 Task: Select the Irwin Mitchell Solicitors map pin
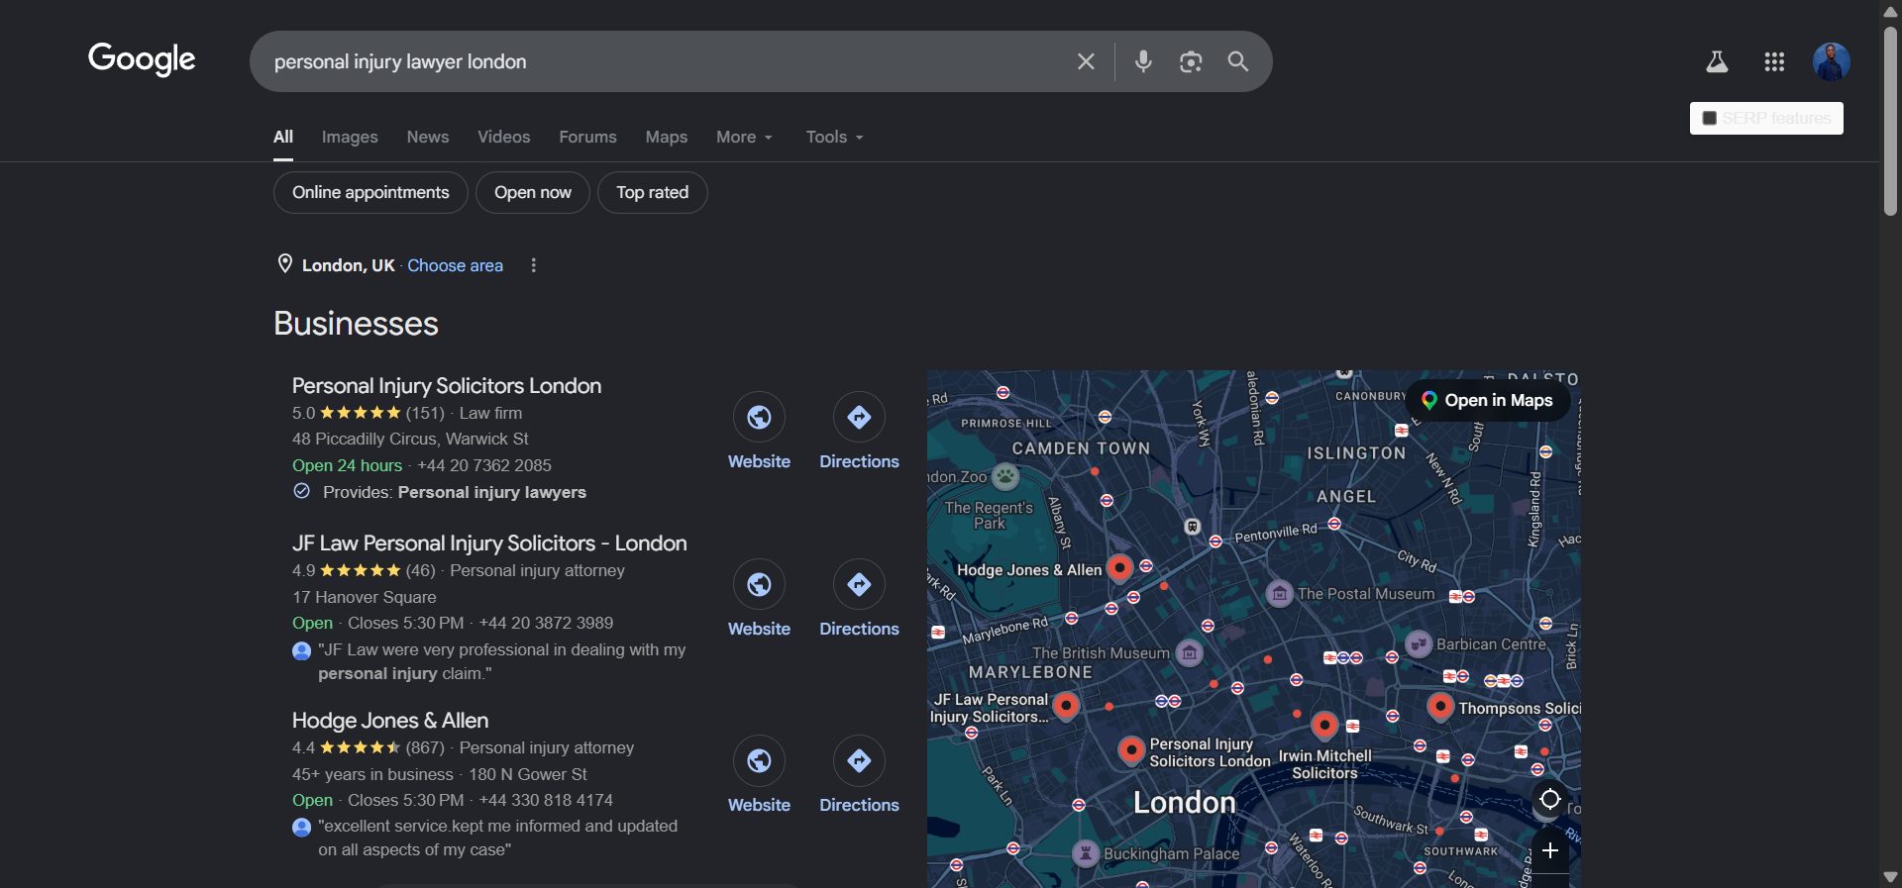pos(1324,725)
